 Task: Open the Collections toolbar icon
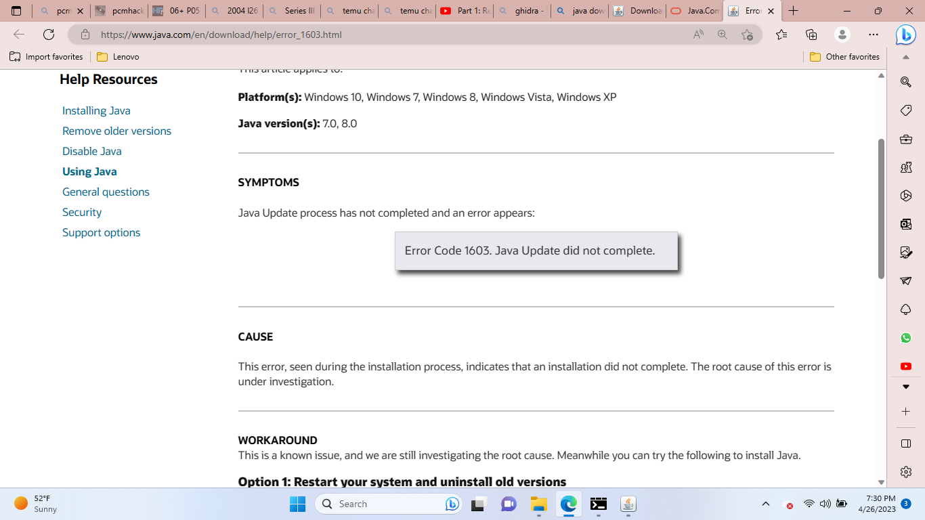coord(811,35)
